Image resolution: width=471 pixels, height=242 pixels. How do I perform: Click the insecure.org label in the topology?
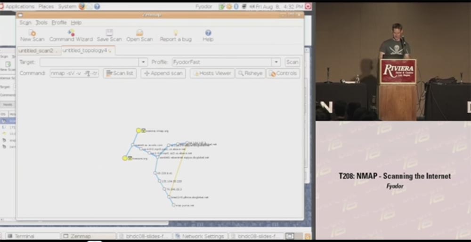coord(140,158)
